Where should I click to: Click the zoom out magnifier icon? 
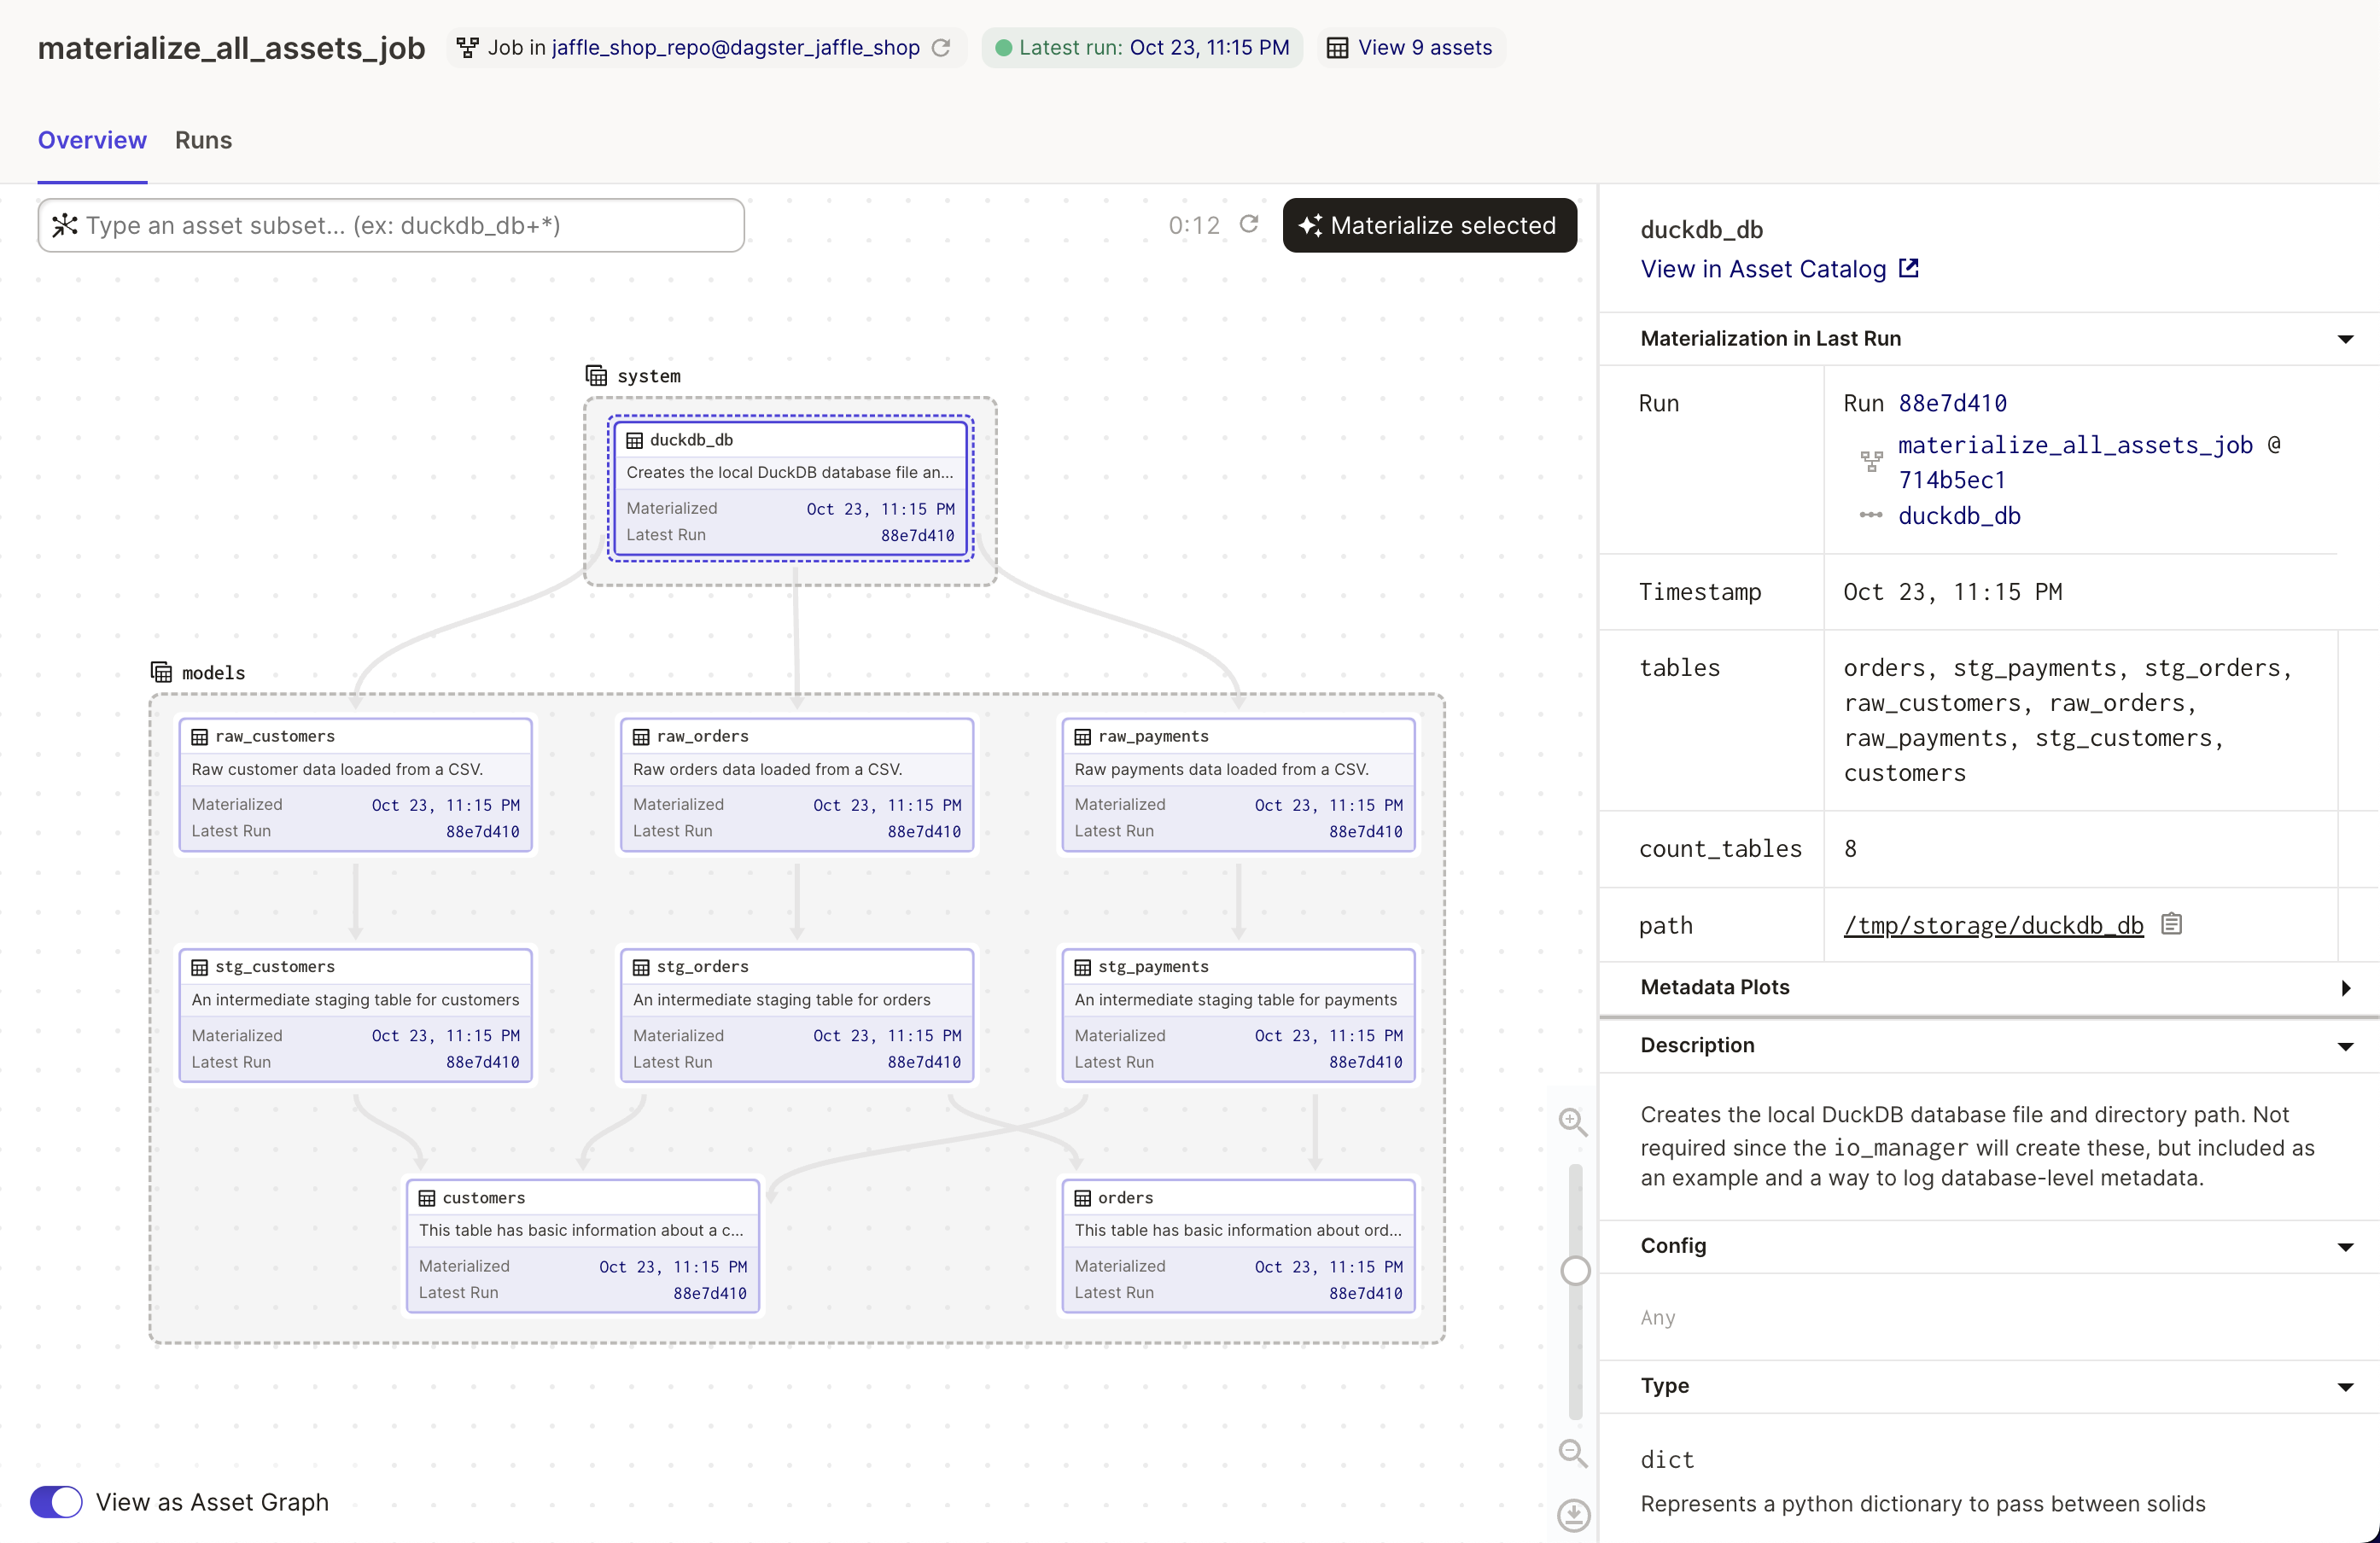1573,1454
